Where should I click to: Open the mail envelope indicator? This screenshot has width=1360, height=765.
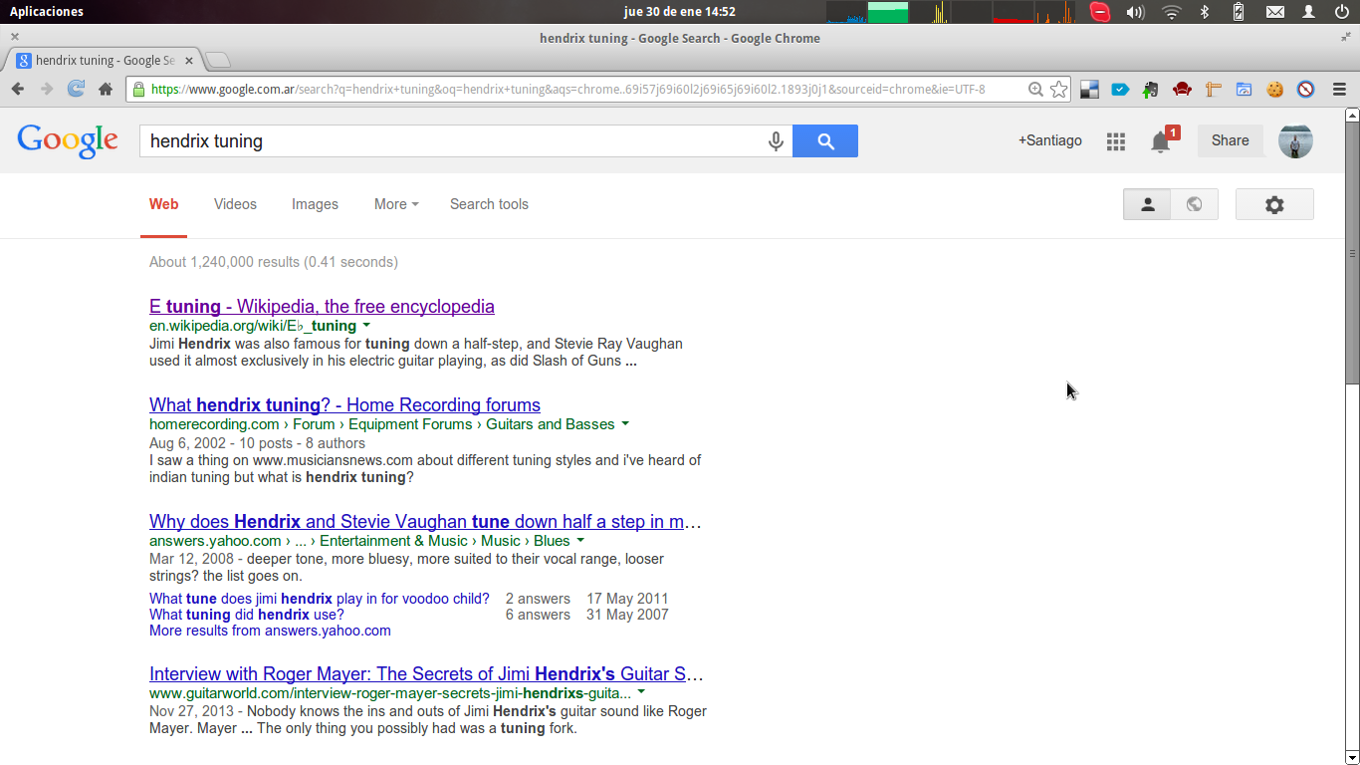[1275, 12]
